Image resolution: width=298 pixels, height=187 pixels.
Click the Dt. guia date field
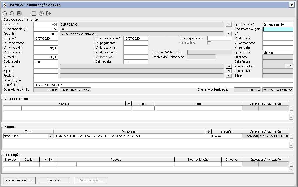[46, 38]
